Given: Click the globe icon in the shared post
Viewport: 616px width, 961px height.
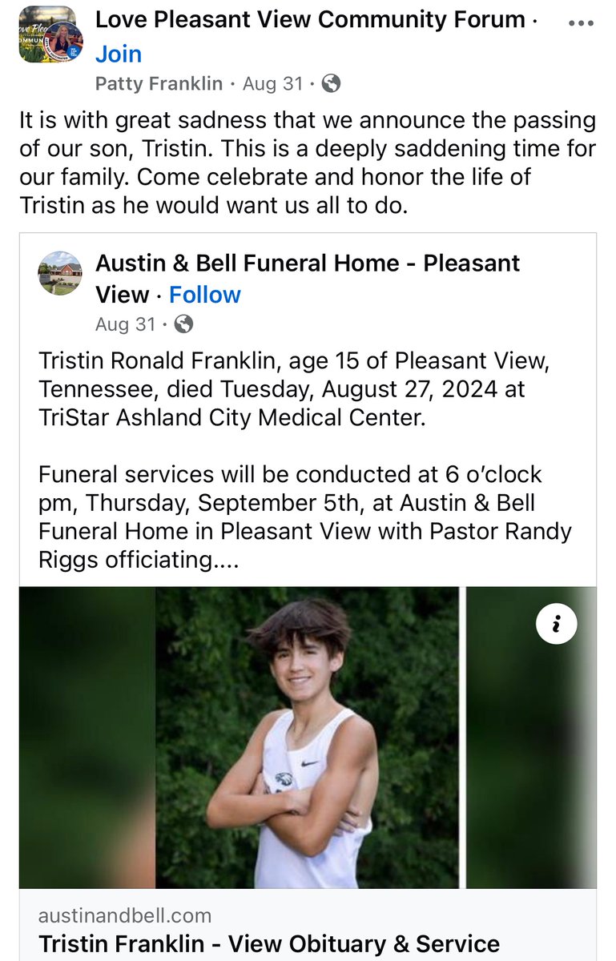Looking at the screenshot, I should tap(183, 324).
